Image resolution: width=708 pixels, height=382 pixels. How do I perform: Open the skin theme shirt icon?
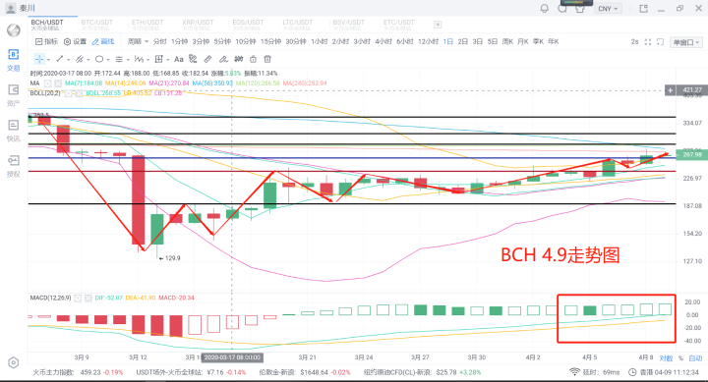point(580,9)
